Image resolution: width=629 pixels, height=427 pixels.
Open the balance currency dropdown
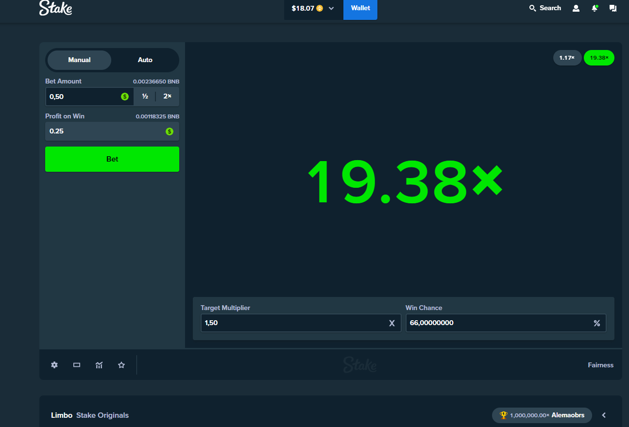tap(331, 8)
